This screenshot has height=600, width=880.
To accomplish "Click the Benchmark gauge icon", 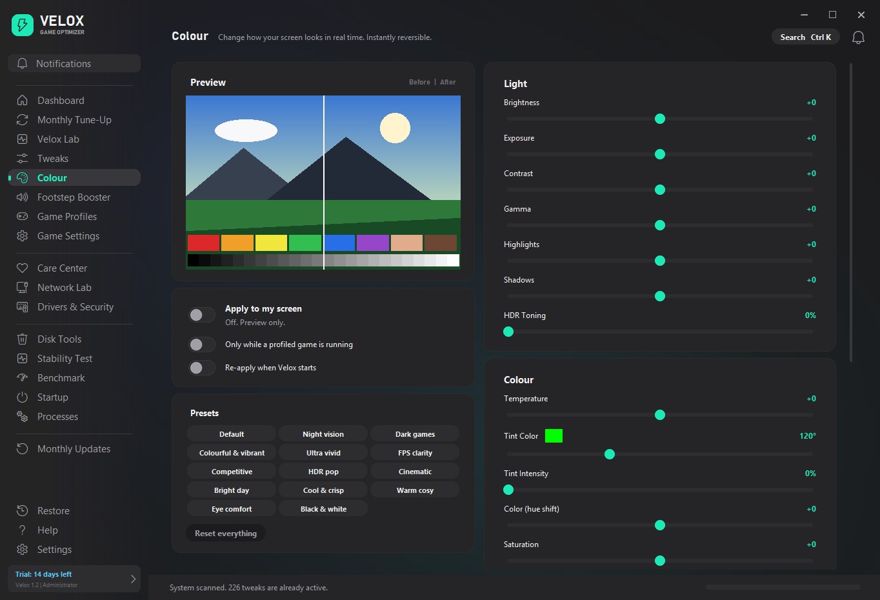I will [x=22, y=378].
